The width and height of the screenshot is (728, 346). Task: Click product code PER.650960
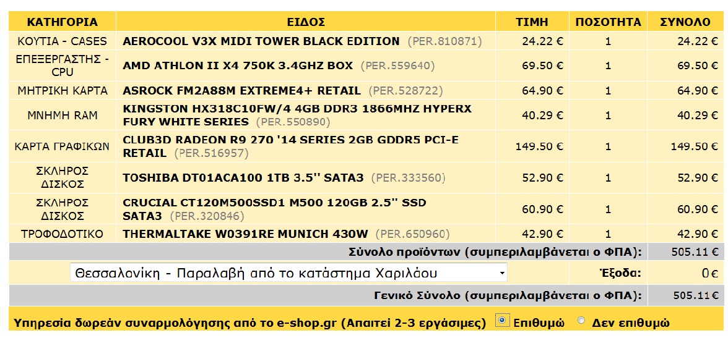(x=413, y=234)
